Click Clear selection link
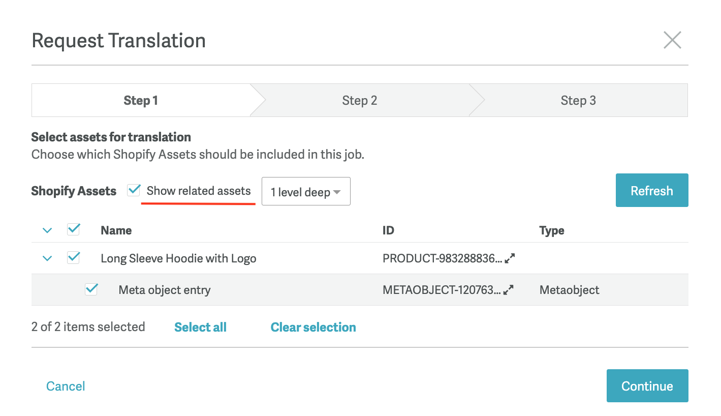 (313, 327)
